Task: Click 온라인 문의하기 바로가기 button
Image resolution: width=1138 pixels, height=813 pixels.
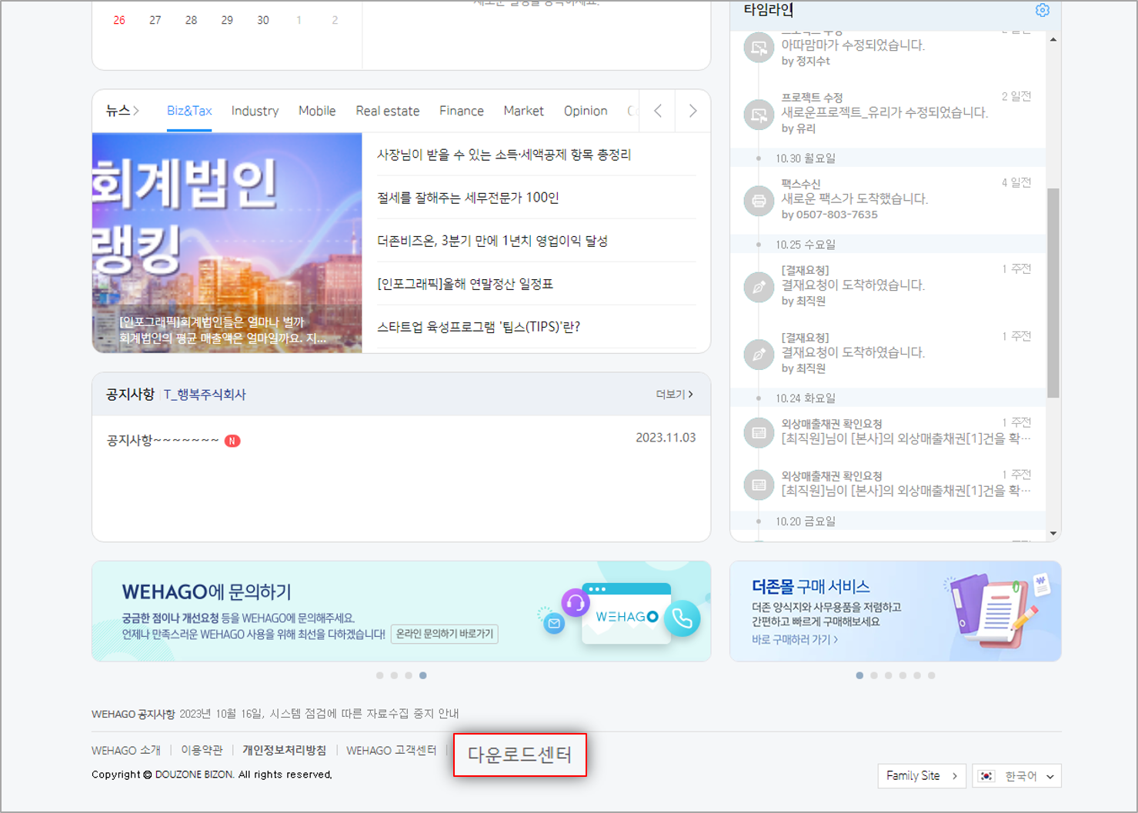Action: [445, 634]
